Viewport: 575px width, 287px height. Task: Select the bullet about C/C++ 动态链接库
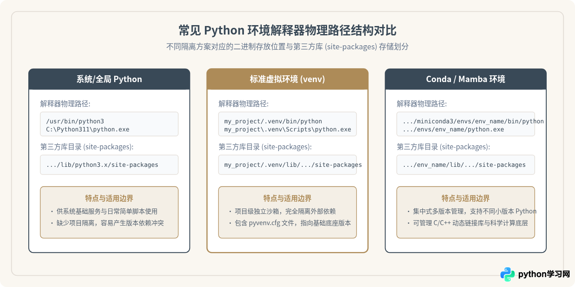point(468,222)
